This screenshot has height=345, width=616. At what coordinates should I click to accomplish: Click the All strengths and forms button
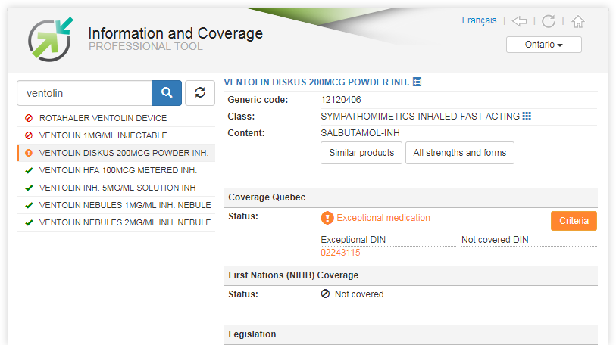pyautogui.click(x=460, y=153)
